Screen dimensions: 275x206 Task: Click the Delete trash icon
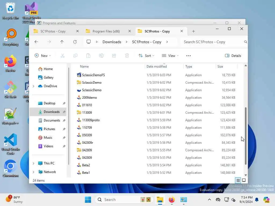pyautogui.click(x=127, y=56)
